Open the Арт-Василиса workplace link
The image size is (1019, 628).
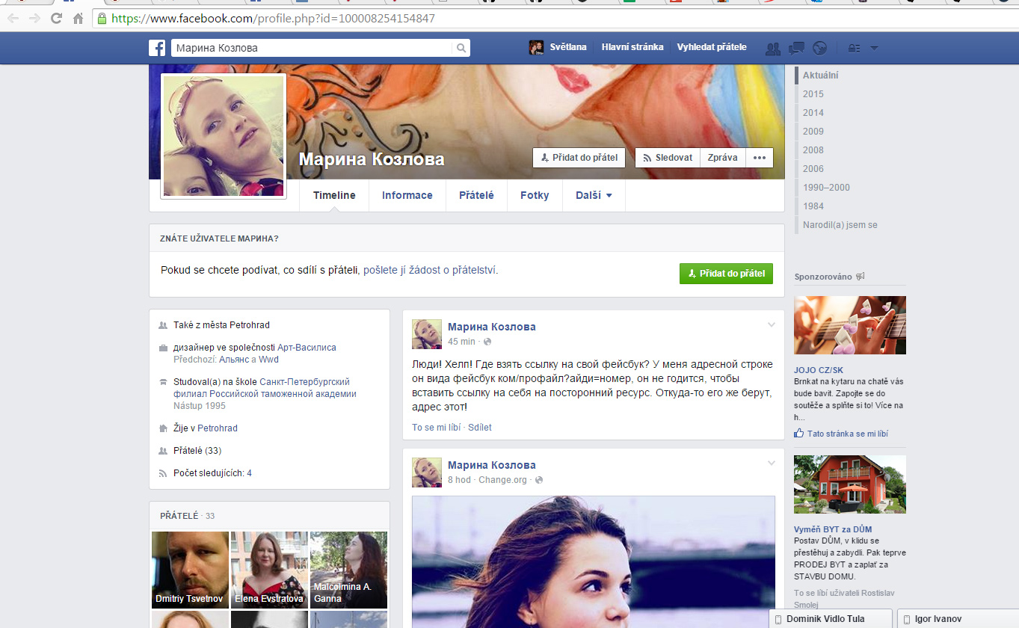(307, 348)
